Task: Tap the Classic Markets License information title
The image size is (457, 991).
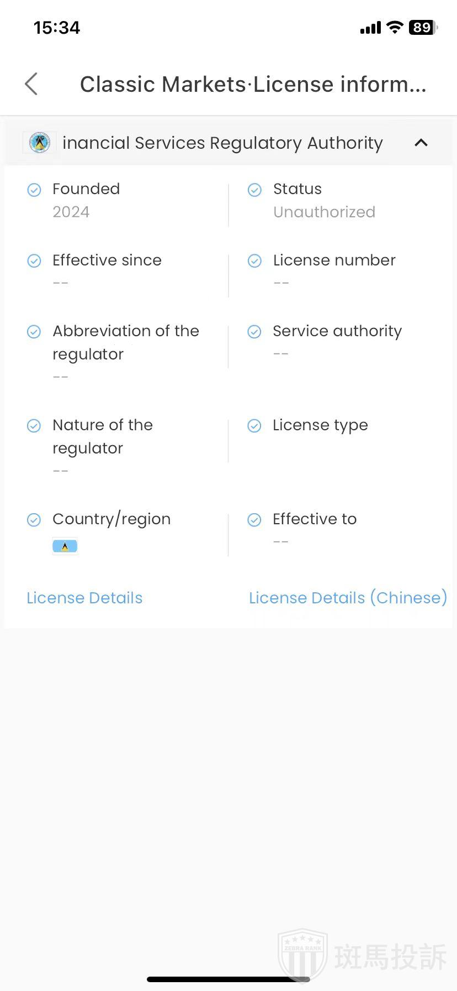Action: pos(253,85)
